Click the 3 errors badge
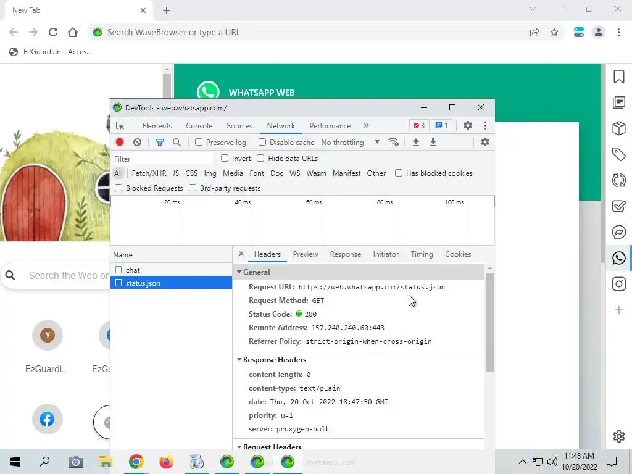Image resolution: width=632 pixels, height=474 pixels. coord(419,125)
